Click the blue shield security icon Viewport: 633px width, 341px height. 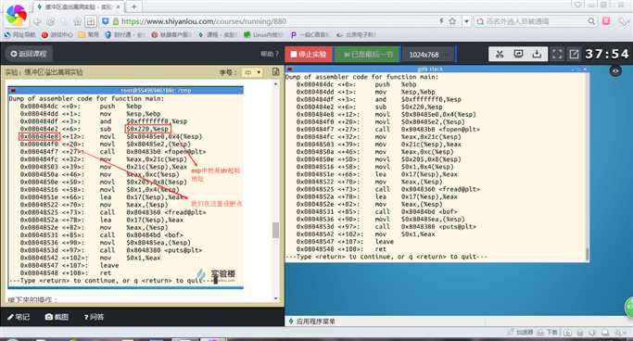tap(106, 21)
